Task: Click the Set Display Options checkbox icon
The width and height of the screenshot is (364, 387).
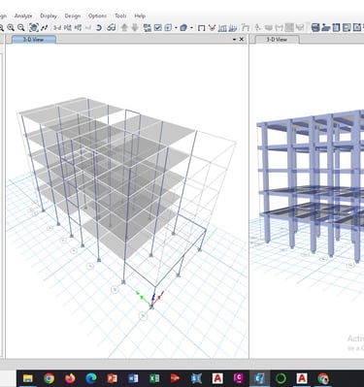Action: click(157, 28)
